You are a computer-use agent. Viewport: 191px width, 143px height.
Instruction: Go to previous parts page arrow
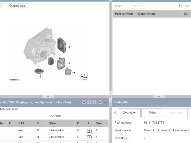click(x=89, y=102)
